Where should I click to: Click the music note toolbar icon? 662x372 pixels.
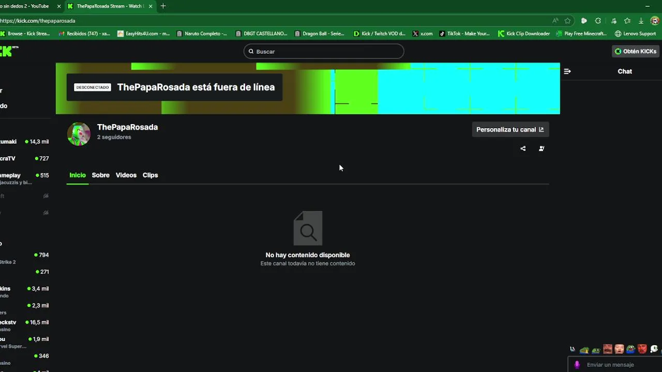[x=613, y=21]
